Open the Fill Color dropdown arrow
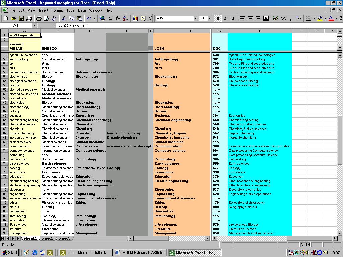Image resolution: width=343 pixels, height=257 pixels. click(325, 18)
